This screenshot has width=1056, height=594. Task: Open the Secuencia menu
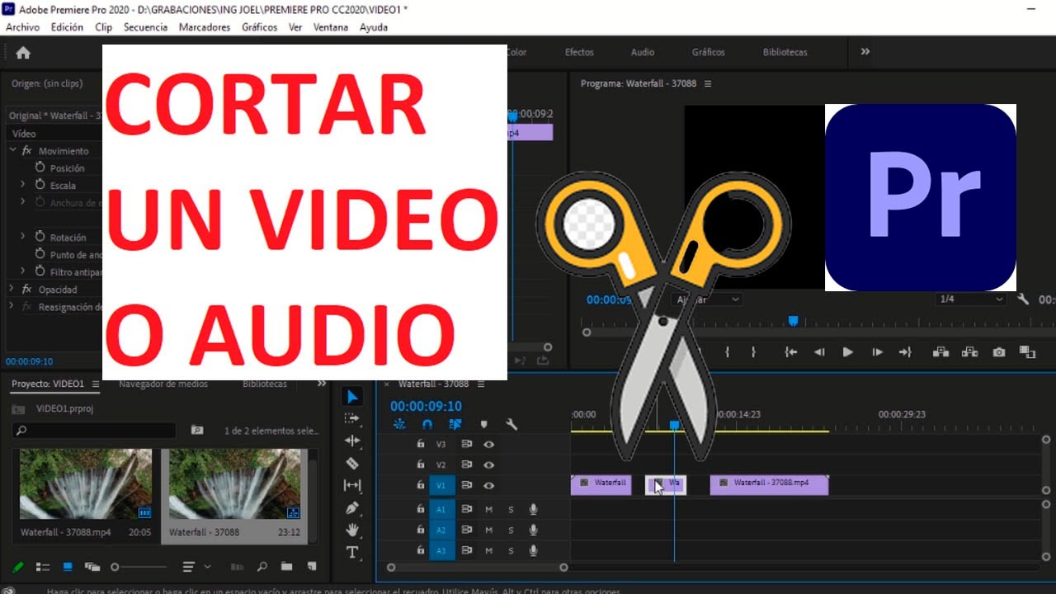coord(145,27)
